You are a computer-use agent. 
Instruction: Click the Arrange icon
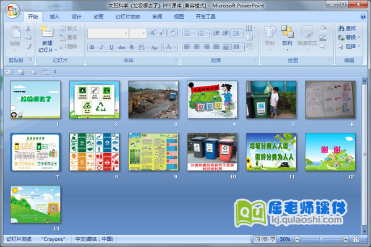click(287, 31)
